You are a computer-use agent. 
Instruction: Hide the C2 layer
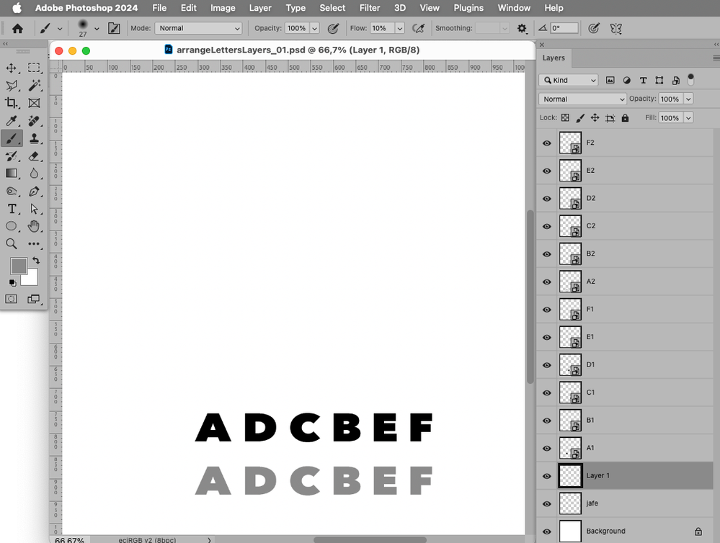coord(547,226)
